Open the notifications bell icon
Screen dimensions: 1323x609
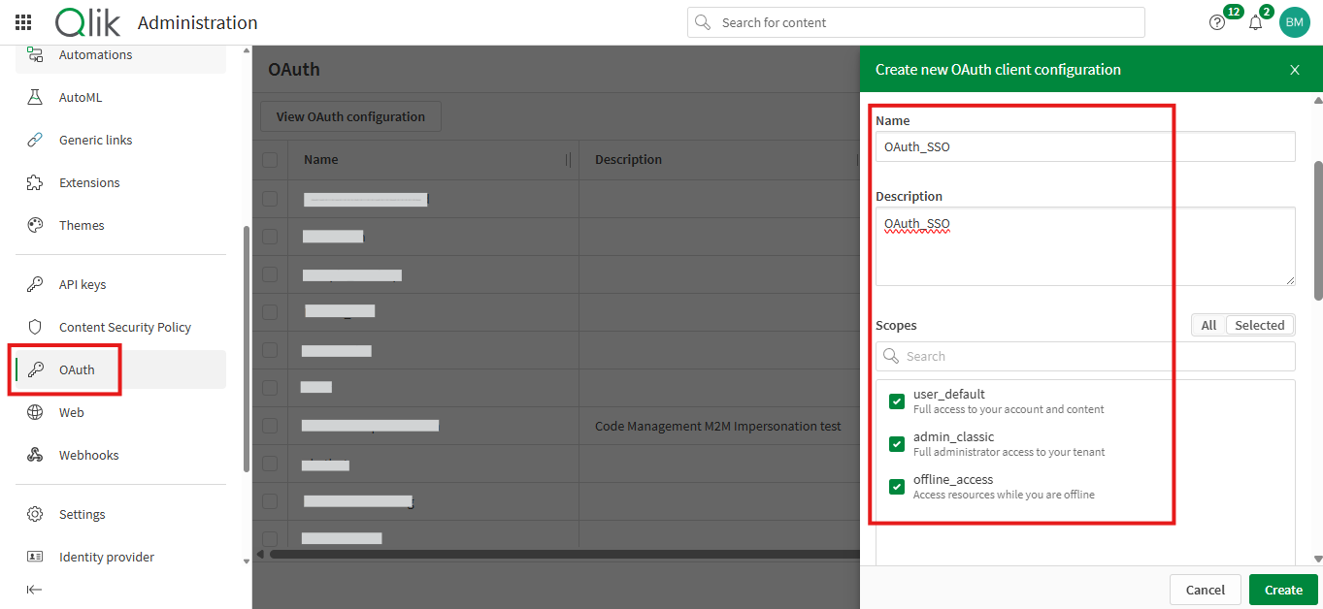coord(1255,21)
